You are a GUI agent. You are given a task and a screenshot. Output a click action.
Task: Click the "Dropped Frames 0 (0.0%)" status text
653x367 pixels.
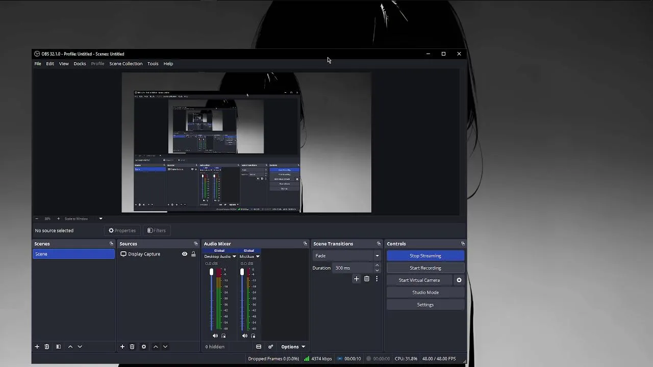[x=273, y=359]
